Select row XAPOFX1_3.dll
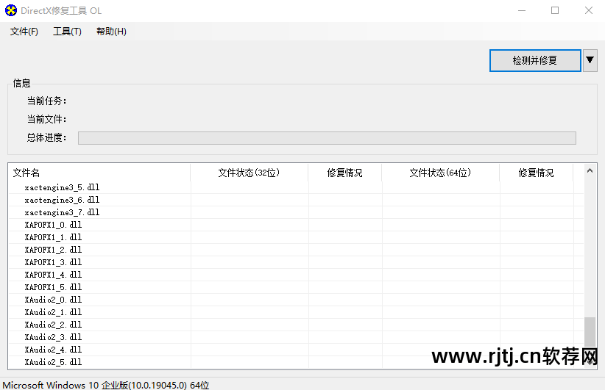The width and height of the screenshot is (605, 390). point(296,262)
